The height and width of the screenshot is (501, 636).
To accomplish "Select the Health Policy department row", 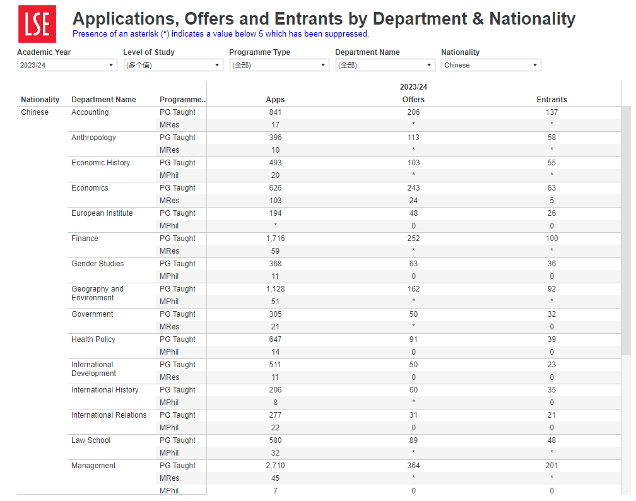I will pyautogui.click(x=93, y=339).
